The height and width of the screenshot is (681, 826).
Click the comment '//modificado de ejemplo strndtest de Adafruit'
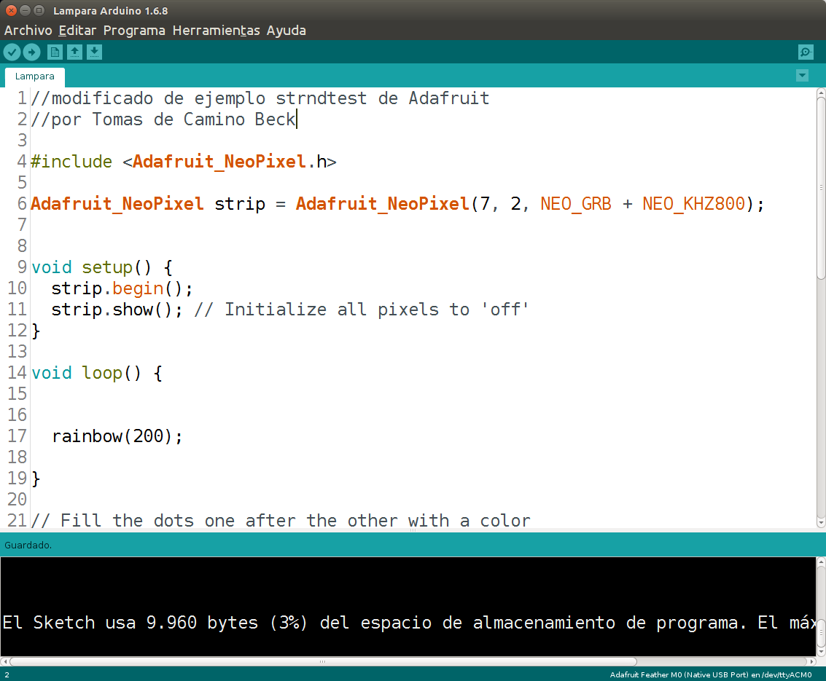pyautogui.click(x=260, y=98)
